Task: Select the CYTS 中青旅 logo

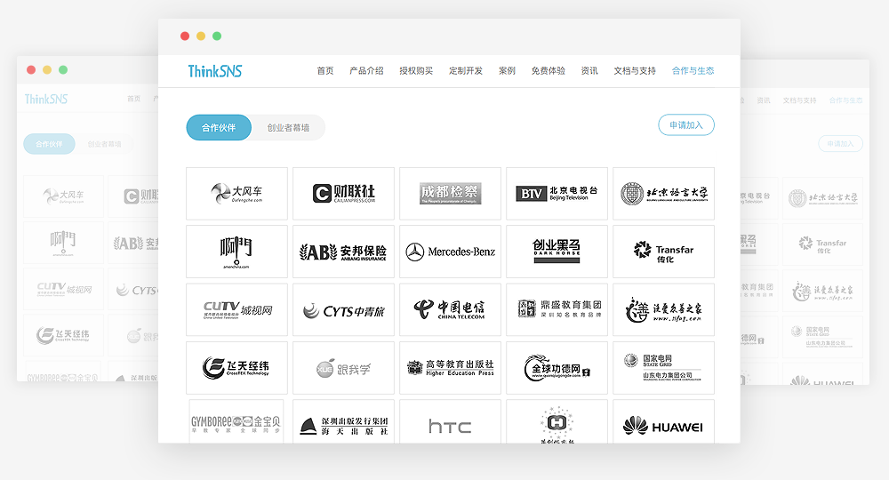Action: pyautogui.click(x=343, y=309)
